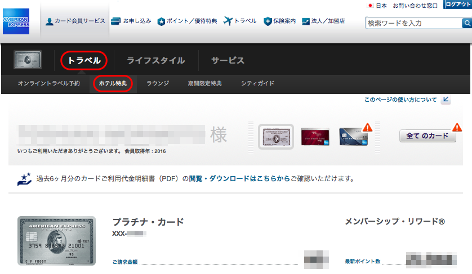Open オンライントラベル予約 submenu item

point(49,83)
